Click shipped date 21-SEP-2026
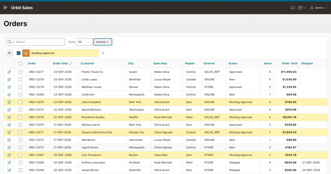 (311, 163)
